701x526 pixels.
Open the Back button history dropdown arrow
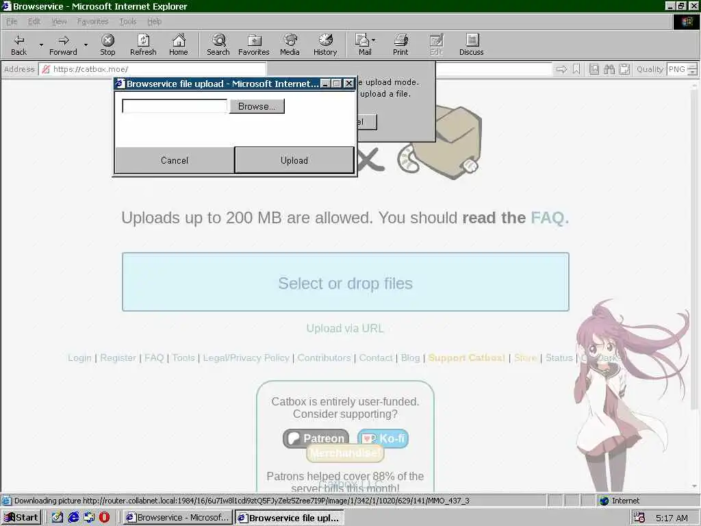41,45
